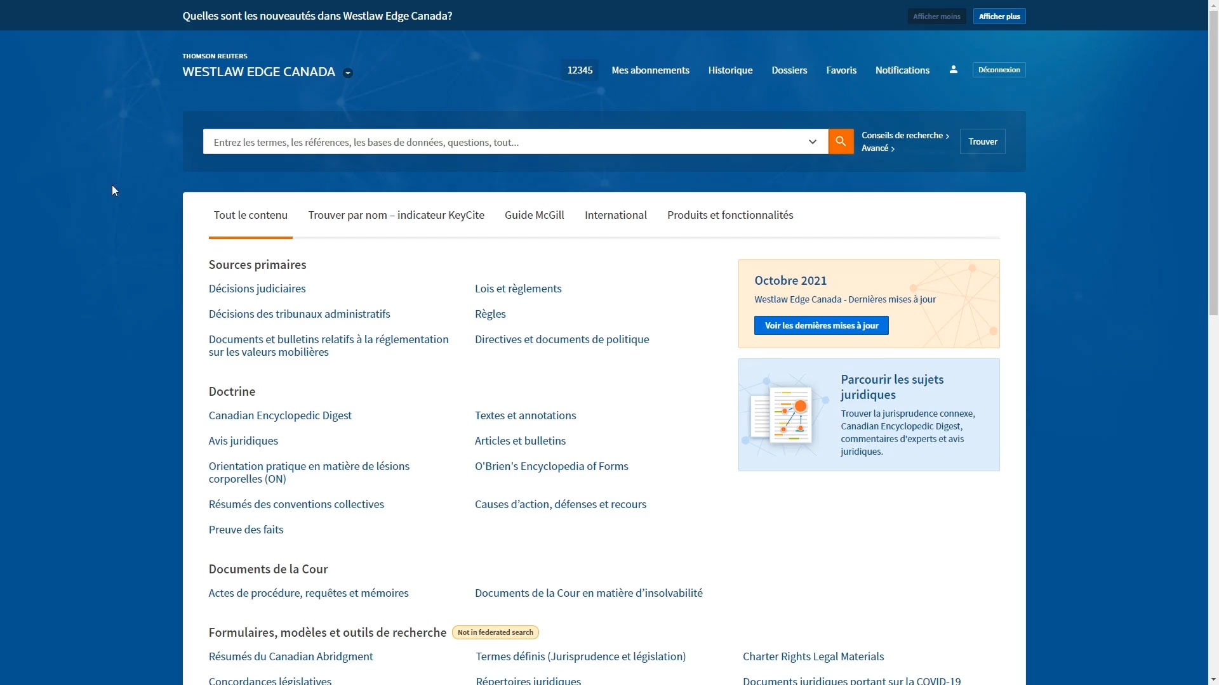The height and width of the screenshot is (685, 1219).
Task: Click the minus toggle icon next to logo
Action: (x=349, y=72)
